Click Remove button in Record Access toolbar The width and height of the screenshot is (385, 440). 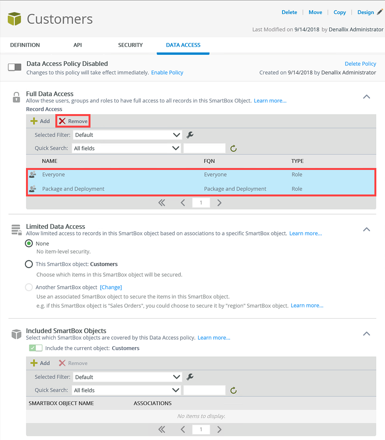coord(73,121)
